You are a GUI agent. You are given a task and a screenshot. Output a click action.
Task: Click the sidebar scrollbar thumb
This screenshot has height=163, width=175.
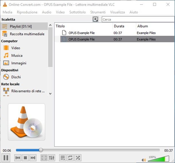click(50, 47)
